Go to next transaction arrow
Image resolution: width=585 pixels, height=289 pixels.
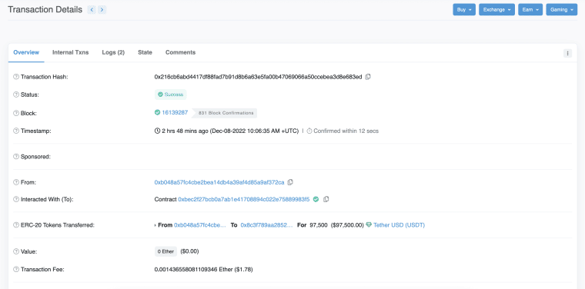102,10
